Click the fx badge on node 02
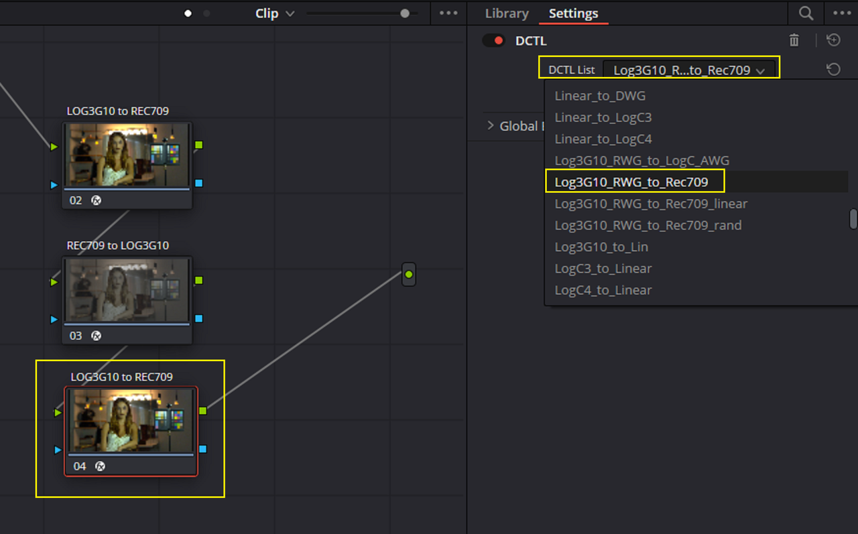 [96, 200]
